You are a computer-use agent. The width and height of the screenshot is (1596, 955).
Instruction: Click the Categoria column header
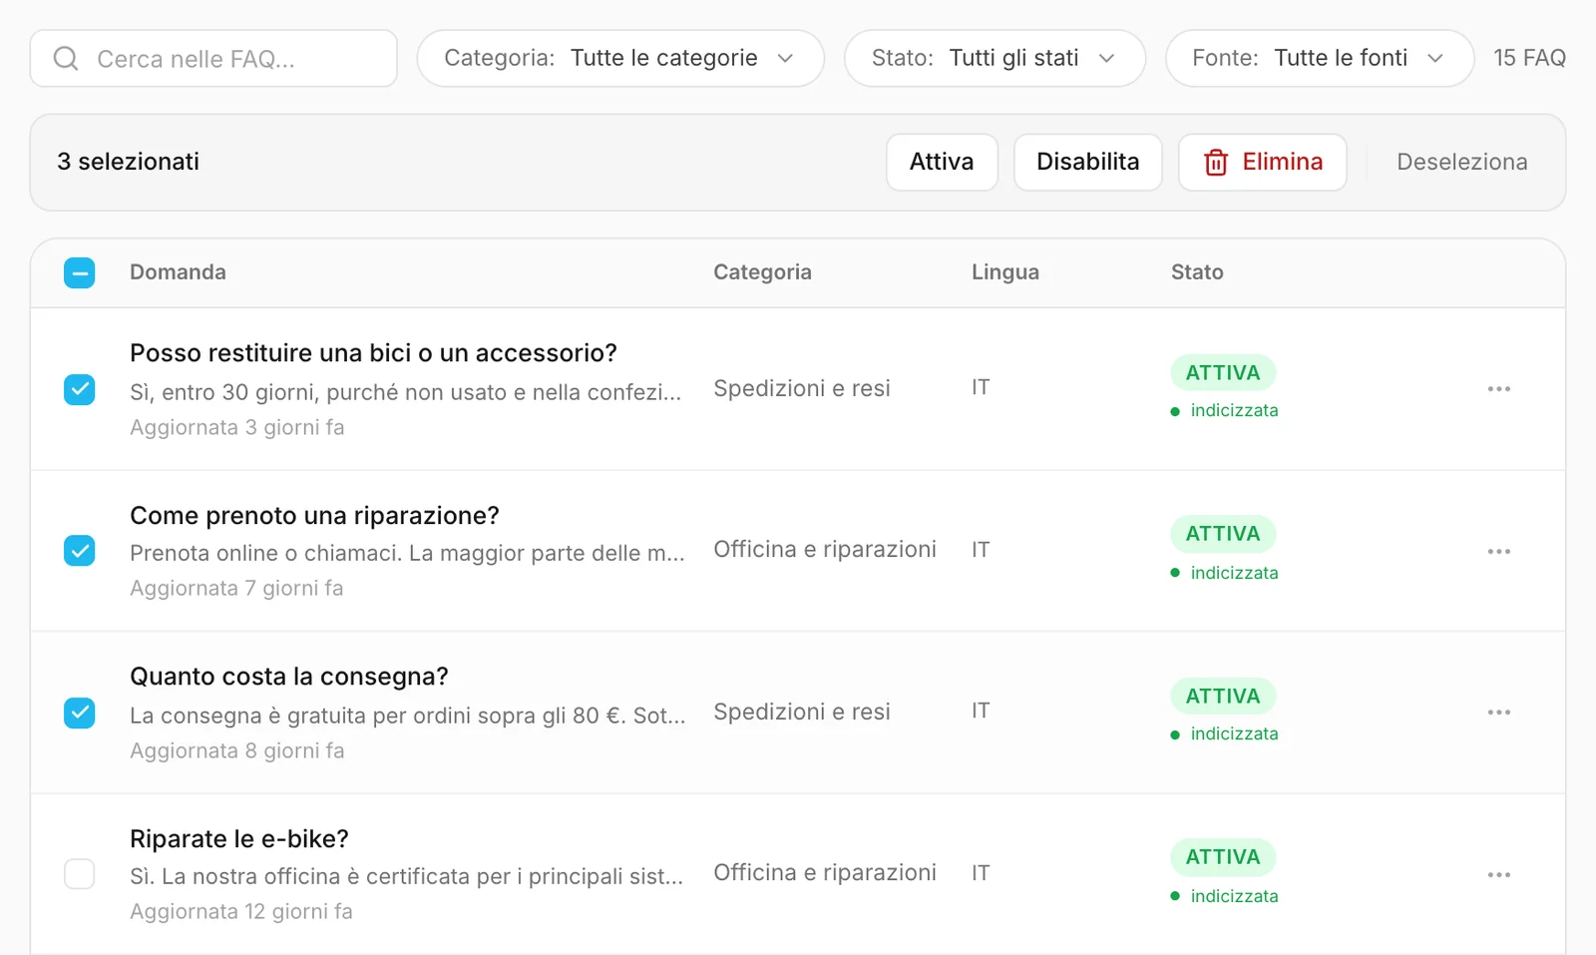tap(762, 271)
